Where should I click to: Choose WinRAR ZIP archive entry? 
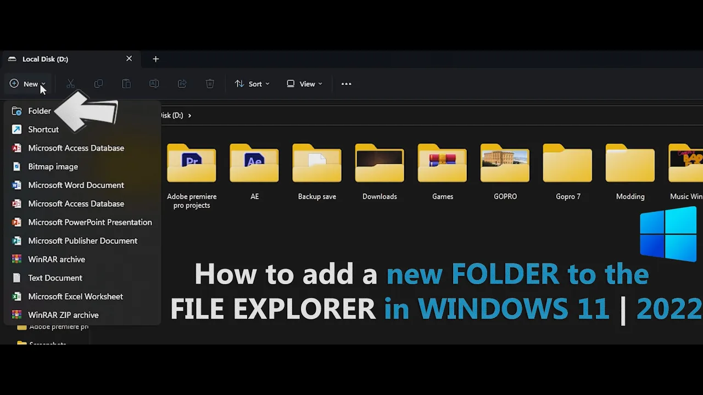[82, 315]
